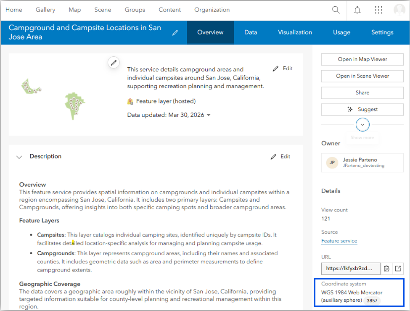Open the Feature service source link
The image size is (410, 311).
pos(339,241)
